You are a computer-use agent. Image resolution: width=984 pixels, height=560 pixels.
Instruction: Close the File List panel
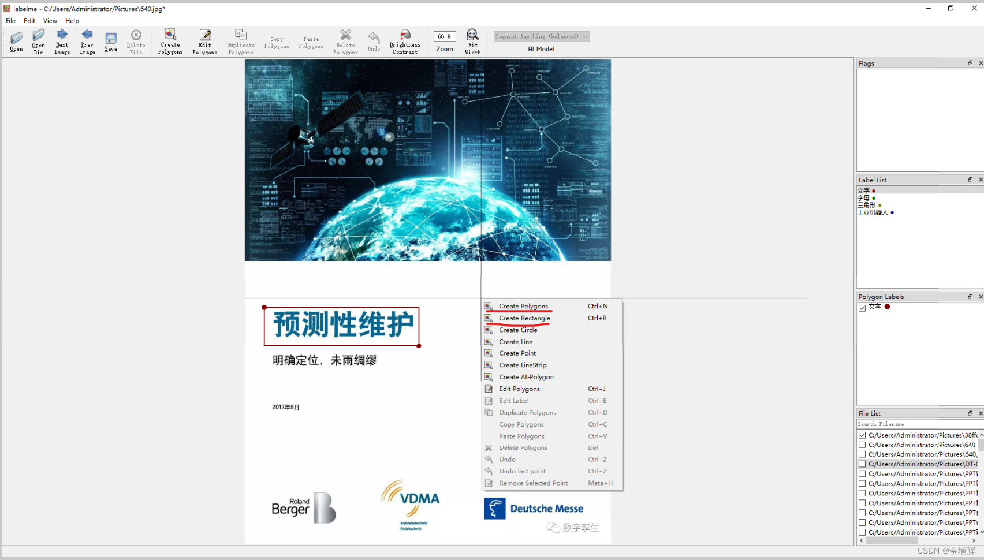click(981, 413)
